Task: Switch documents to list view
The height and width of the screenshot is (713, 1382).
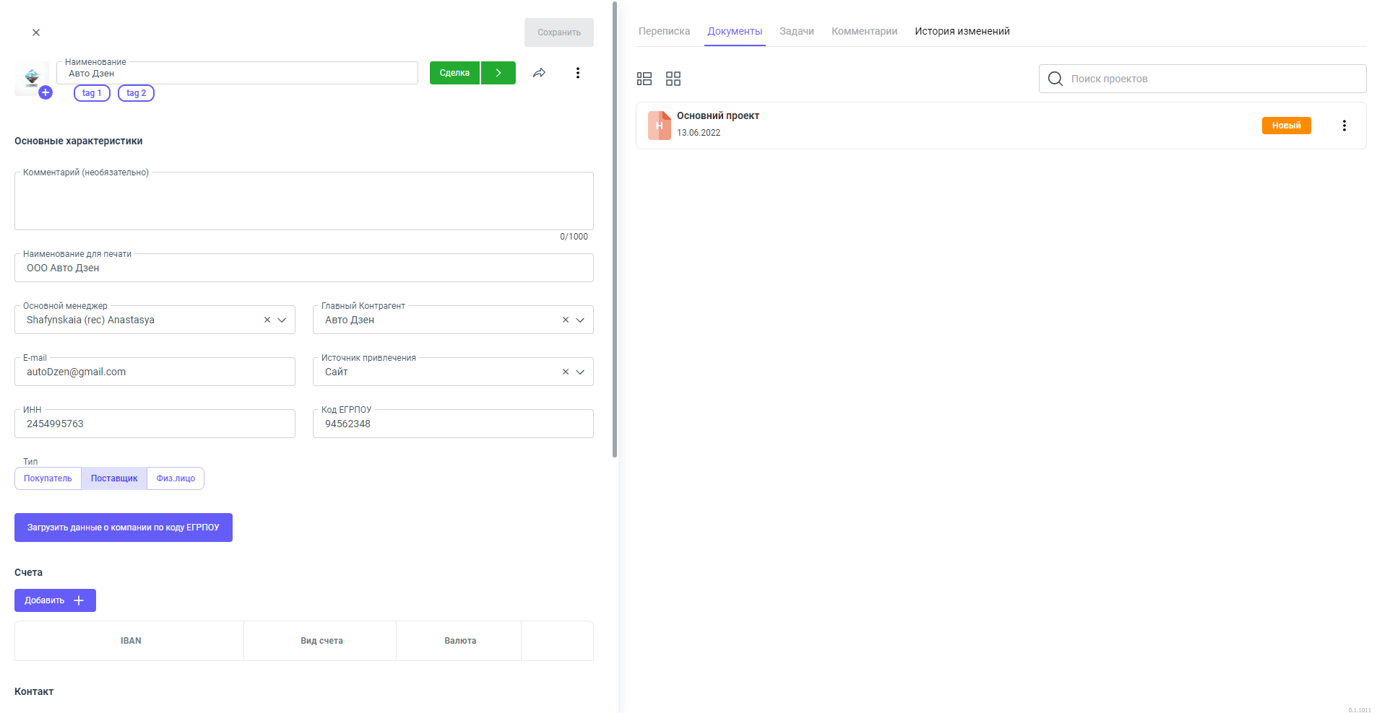Action: pyautogui.click(x=644, y=79)
